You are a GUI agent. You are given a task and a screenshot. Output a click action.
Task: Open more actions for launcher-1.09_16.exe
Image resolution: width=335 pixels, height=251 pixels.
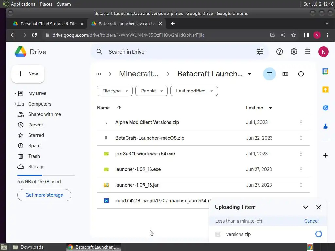(301, 169)
